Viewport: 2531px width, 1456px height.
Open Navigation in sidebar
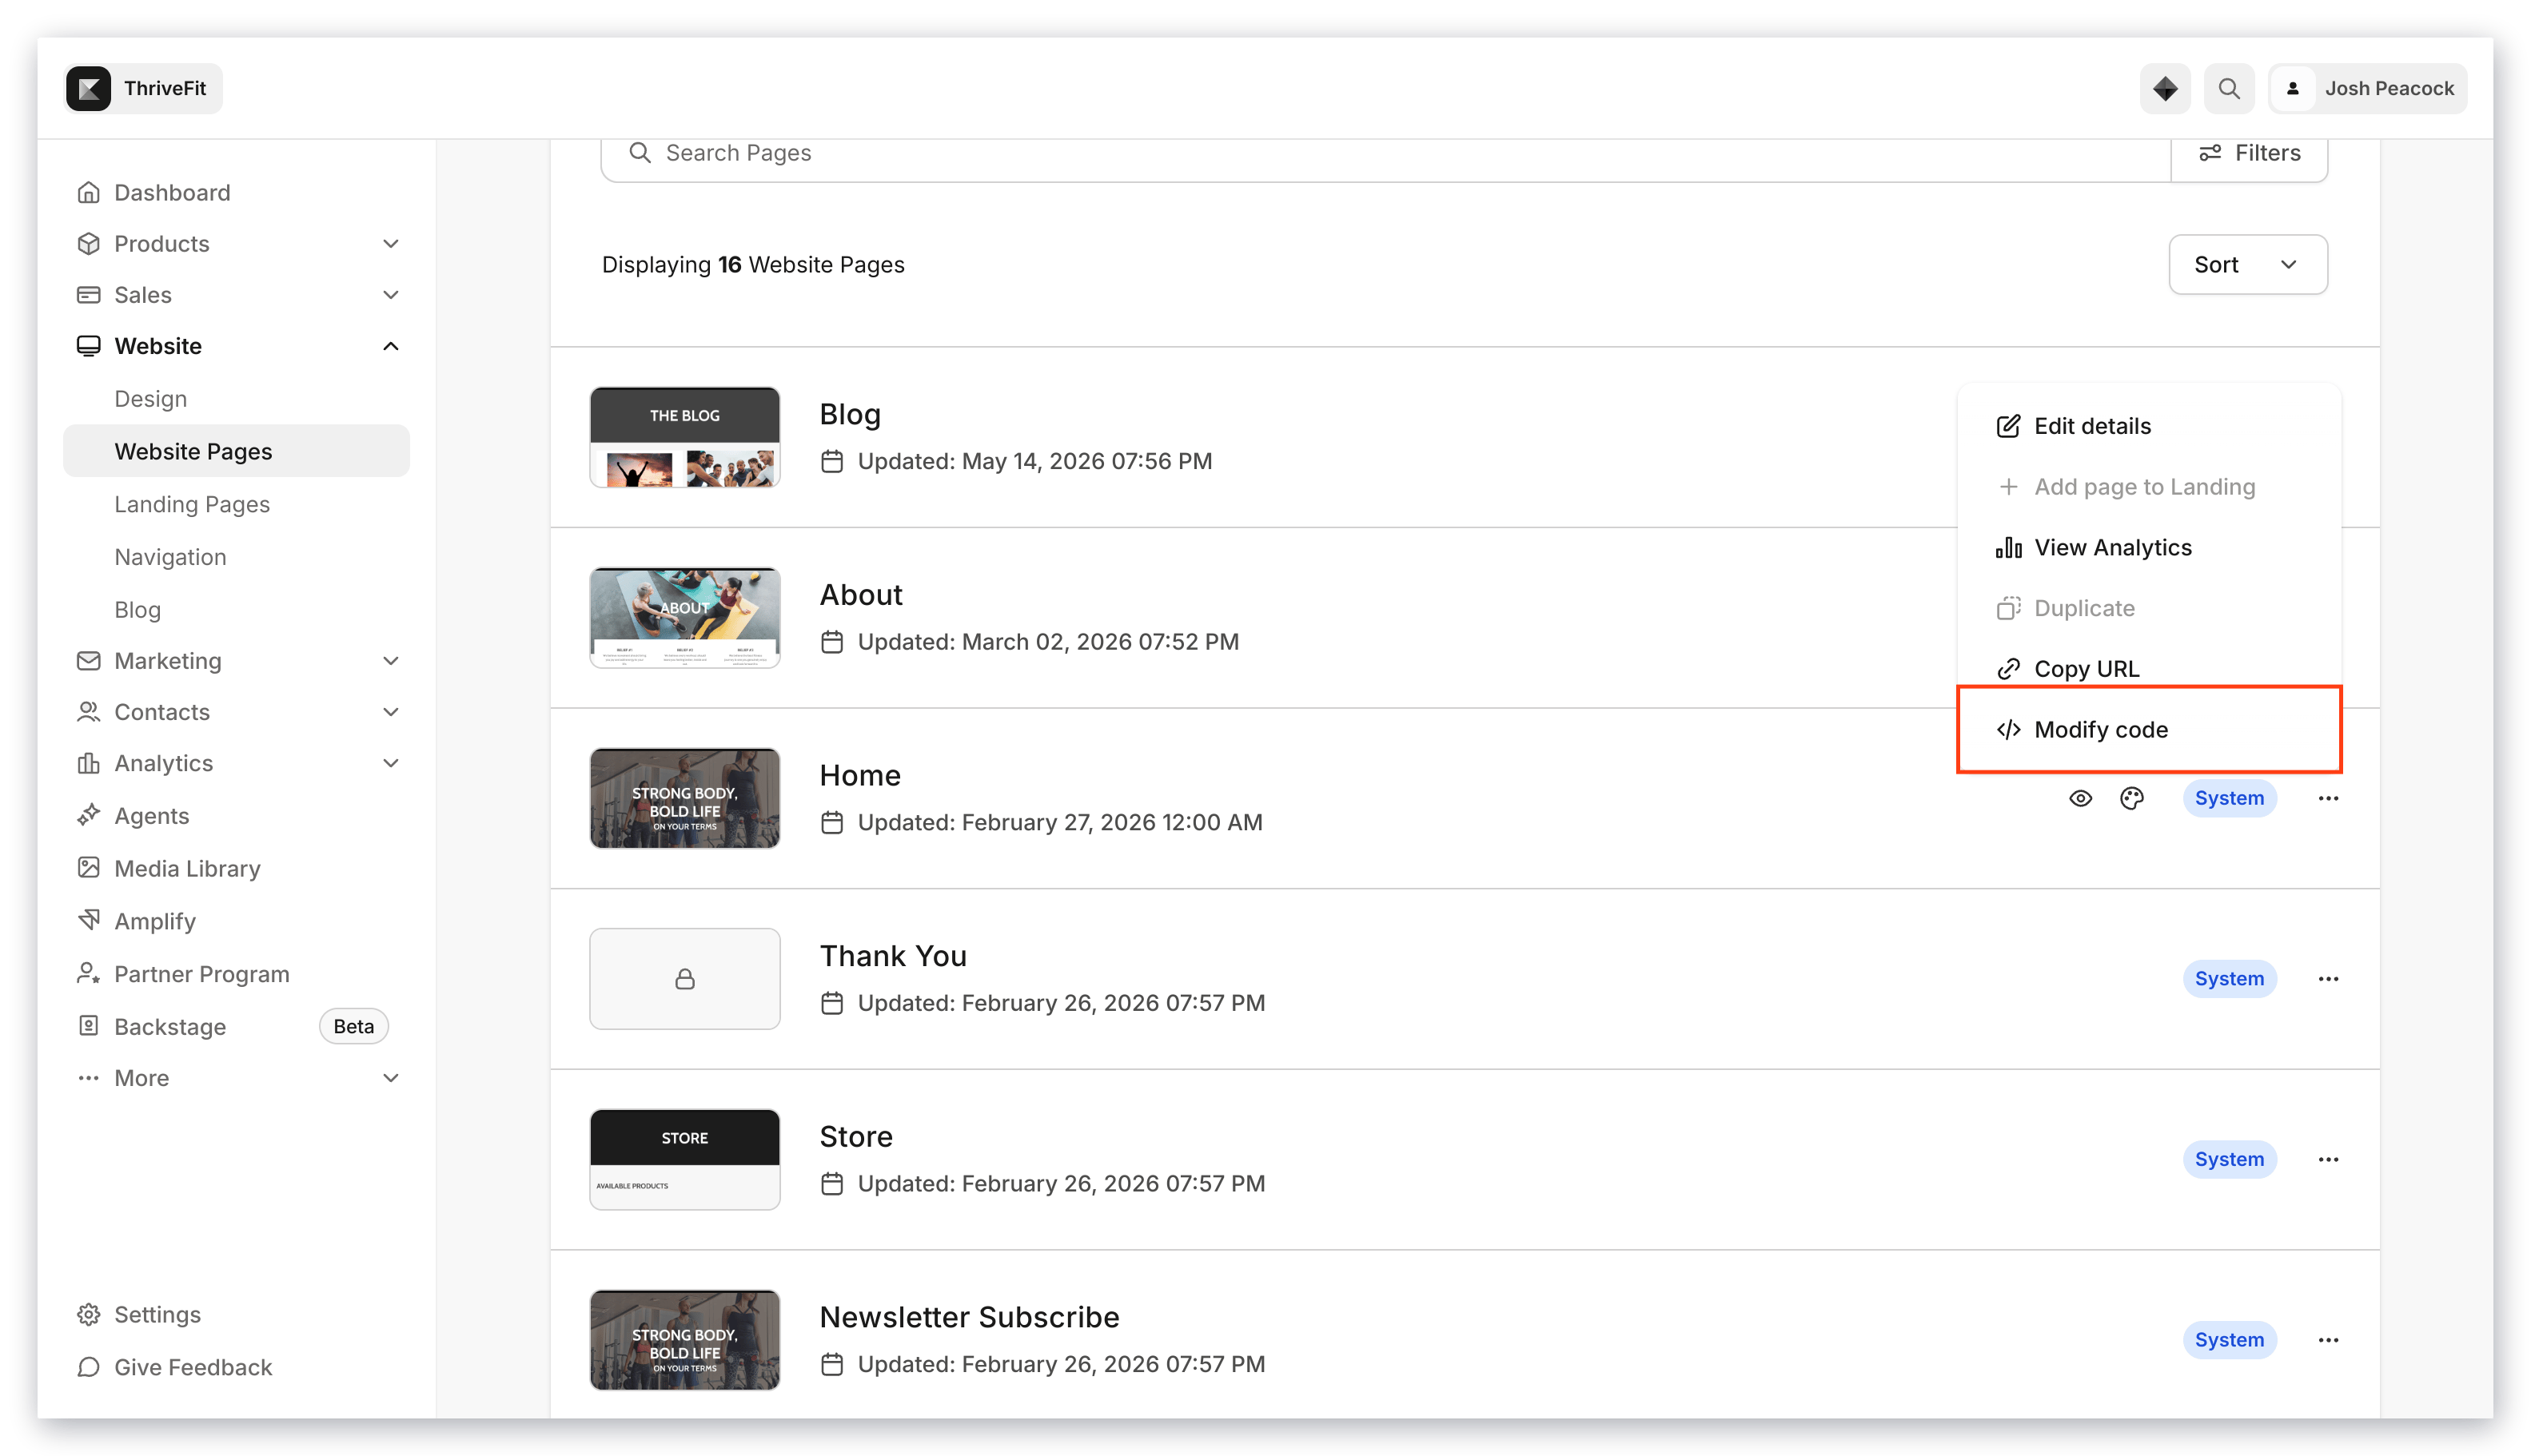pos(170,556)
